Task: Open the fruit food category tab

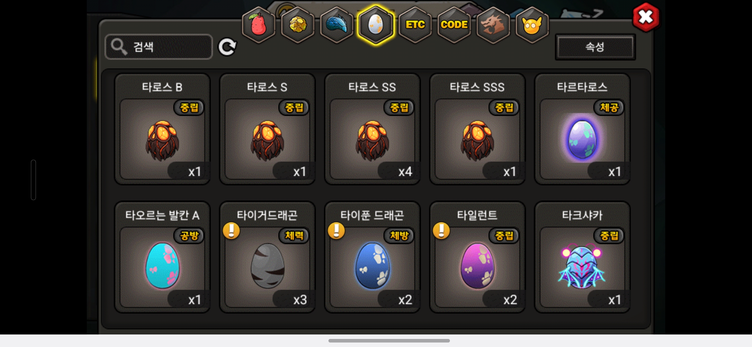Action: (x=259, y=25)
